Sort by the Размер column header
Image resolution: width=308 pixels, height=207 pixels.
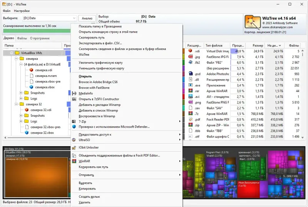[255, 45]
